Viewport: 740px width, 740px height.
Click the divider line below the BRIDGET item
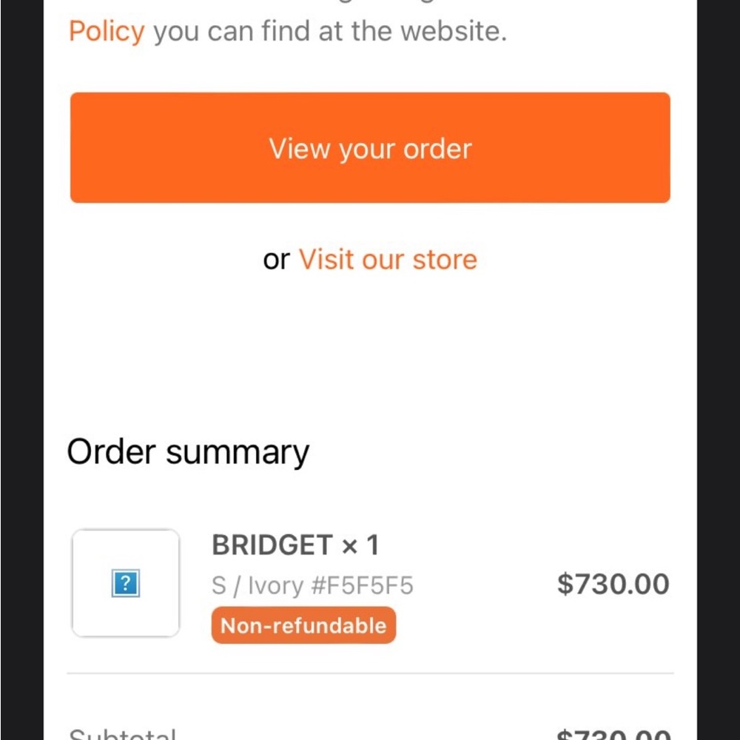[370, 673]
